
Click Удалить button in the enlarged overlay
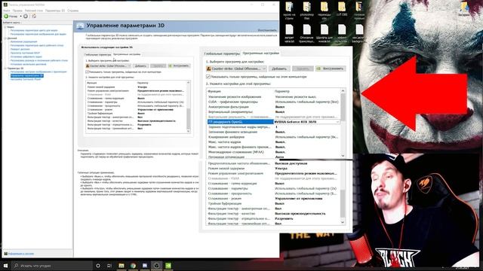[303, 69]
